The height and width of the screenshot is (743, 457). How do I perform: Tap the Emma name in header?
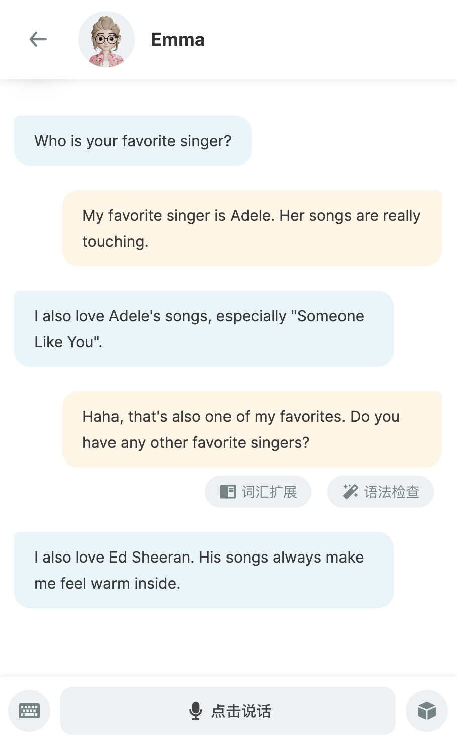178,40
